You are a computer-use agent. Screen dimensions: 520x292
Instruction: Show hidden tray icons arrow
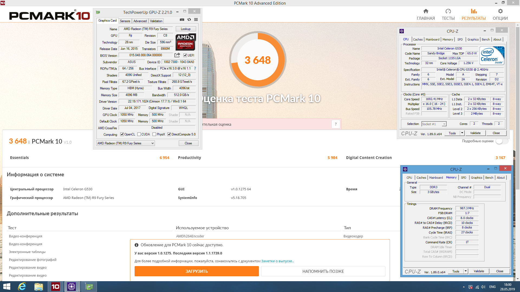464,287
